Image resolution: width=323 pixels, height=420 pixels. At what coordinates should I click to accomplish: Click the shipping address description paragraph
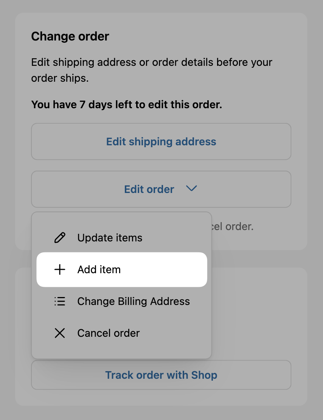pos(152,70)
